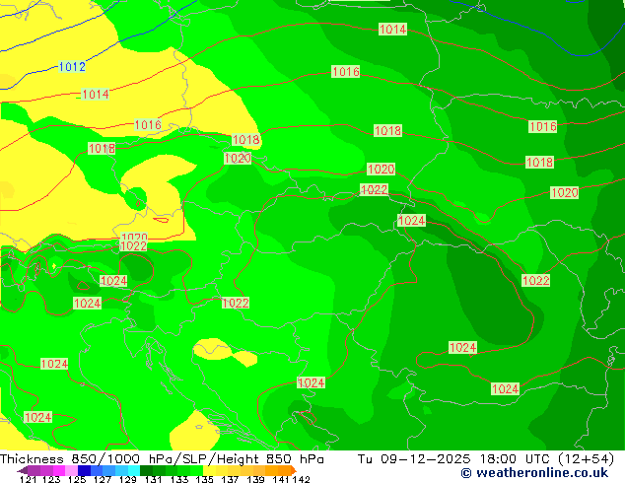
Task: Click the weatheronline.co.uk copyright link
Action: 534,473
